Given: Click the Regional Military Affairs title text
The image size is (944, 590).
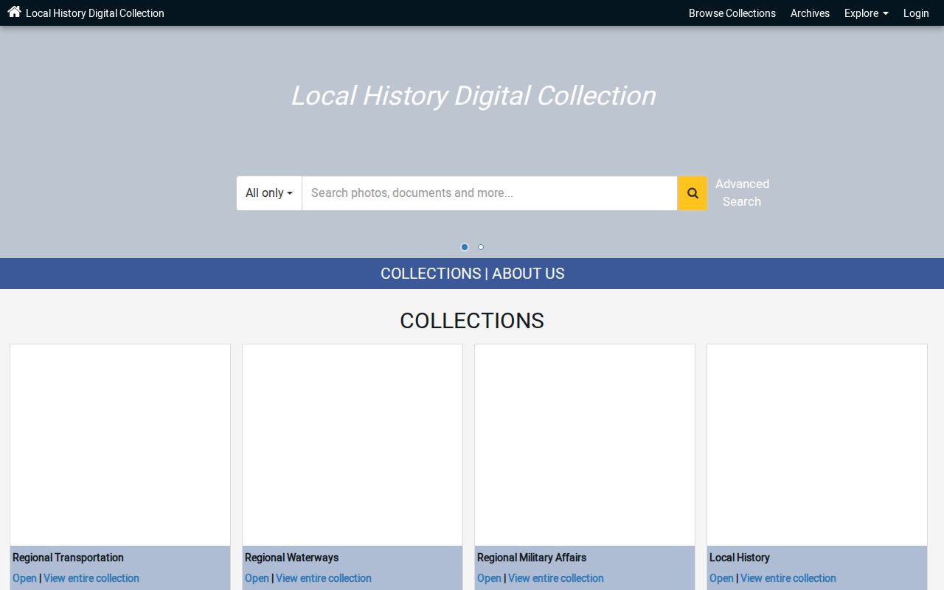Looking at the screenshot, I should 532,558.
